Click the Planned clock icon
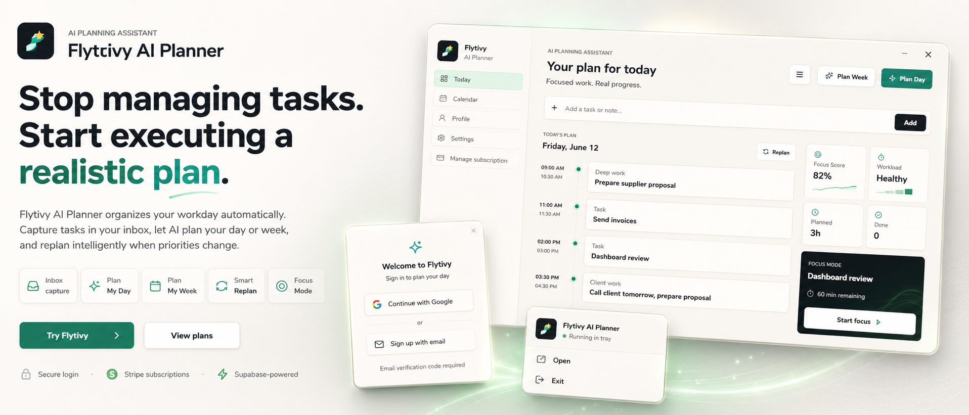This screenshot has height=415, width=969. pos(815,212)
